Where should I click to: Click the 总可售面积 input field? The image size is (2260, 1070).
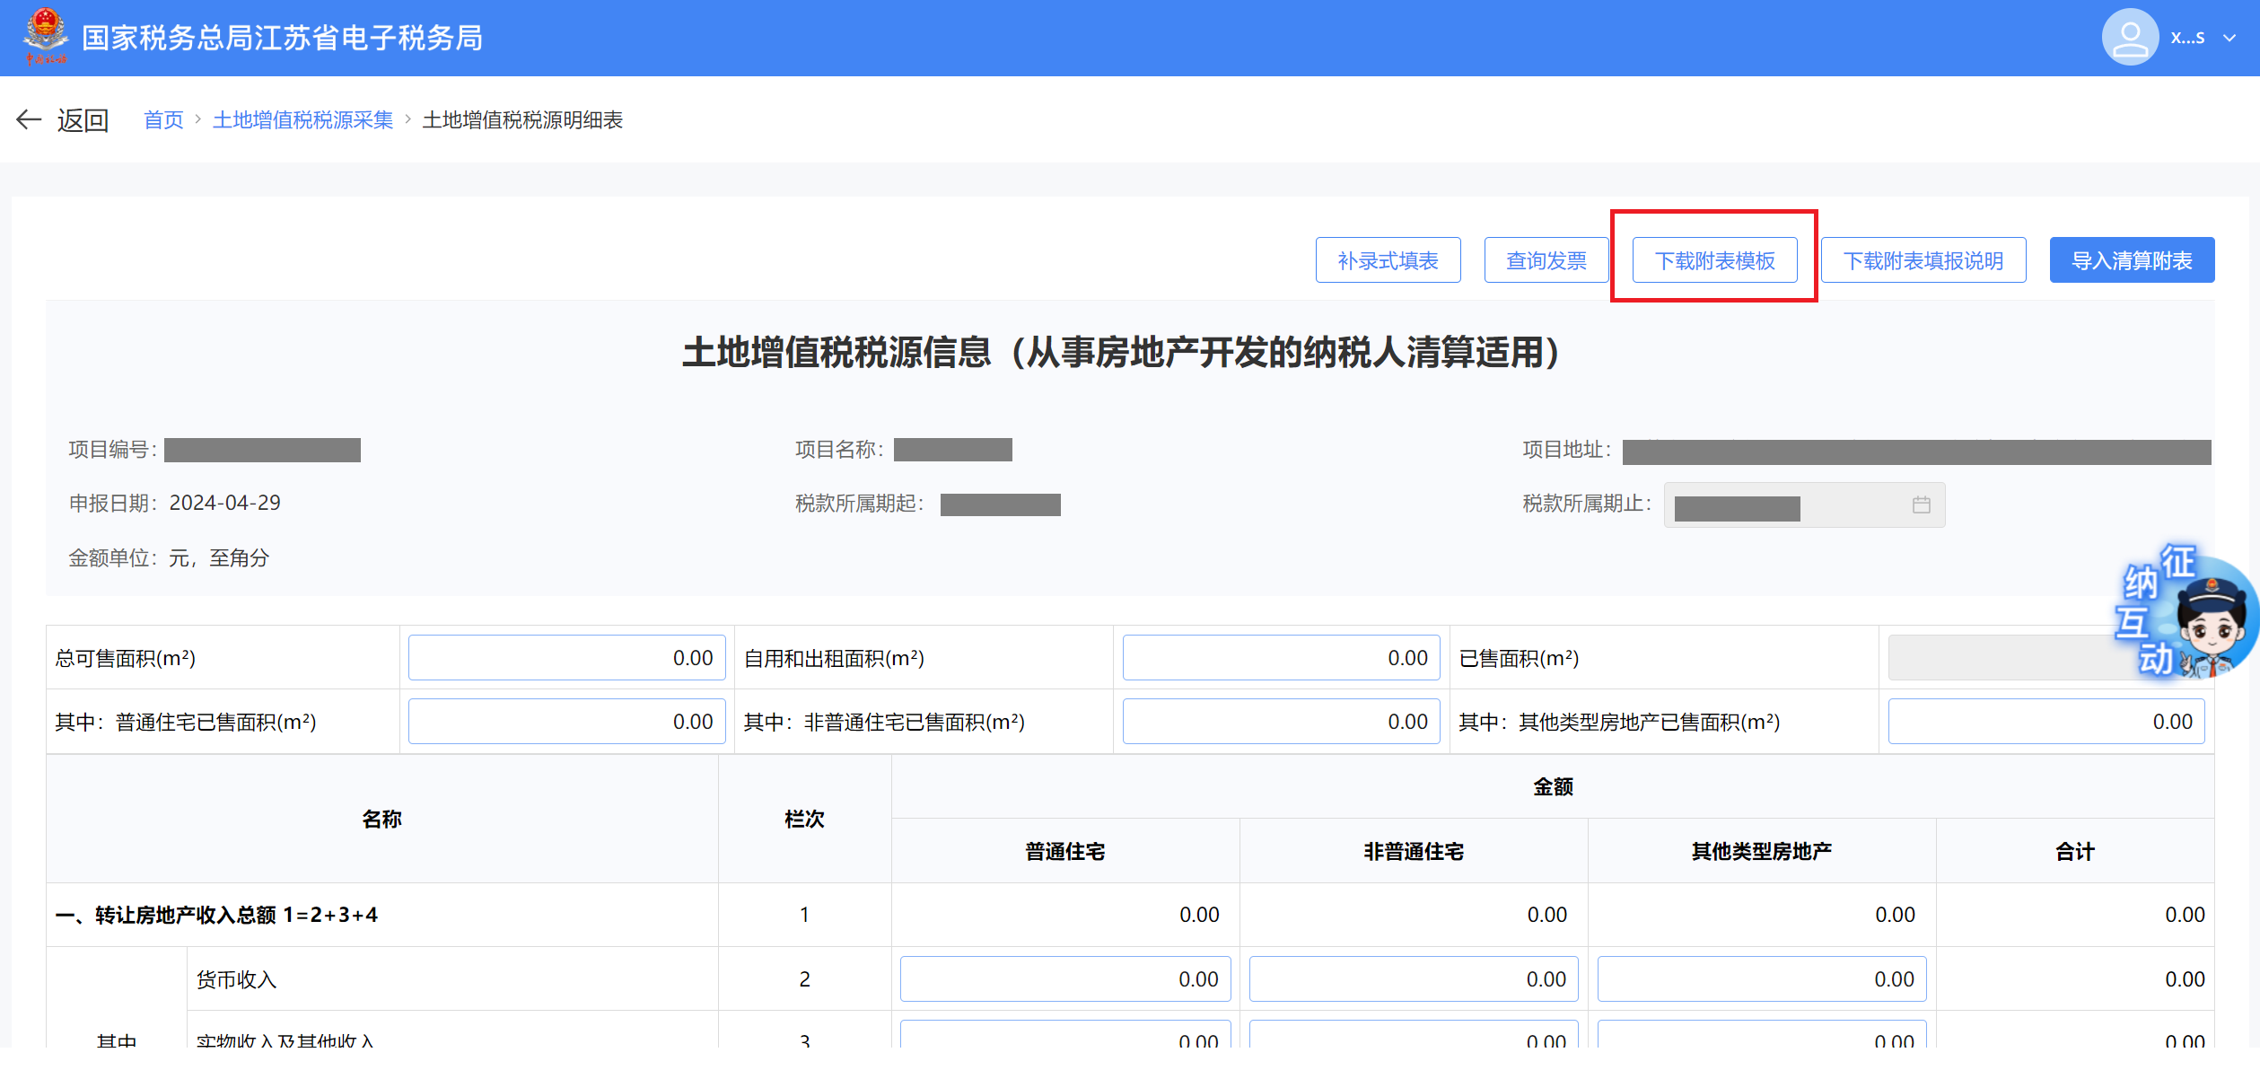(566, 658)
